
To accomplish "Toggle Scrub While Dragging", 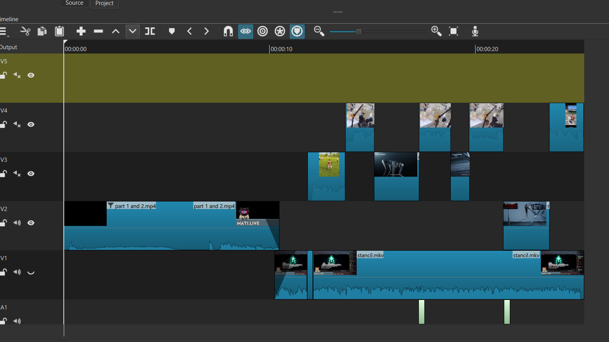I will [x=246, y=31].
